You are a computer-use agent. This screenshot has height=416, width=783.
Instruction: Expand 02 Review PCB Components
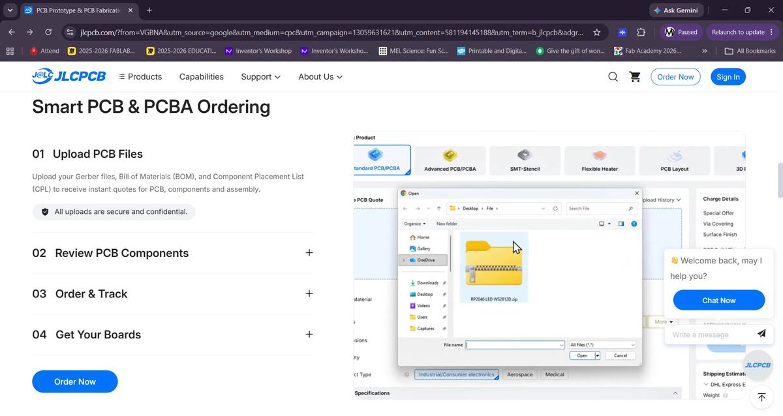coord(309,253)
